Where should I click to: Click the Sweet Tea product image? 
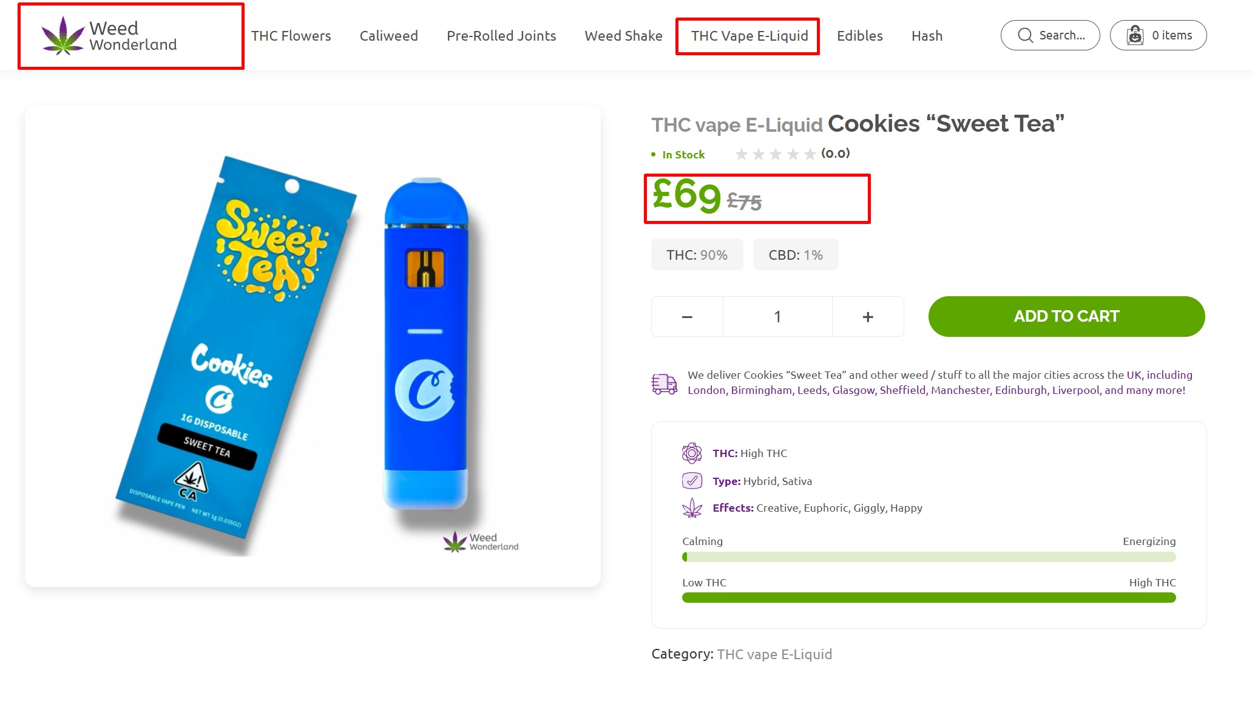(313, 347)
